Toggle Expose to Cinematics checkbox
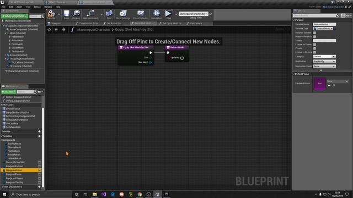 tap(314, 52)
